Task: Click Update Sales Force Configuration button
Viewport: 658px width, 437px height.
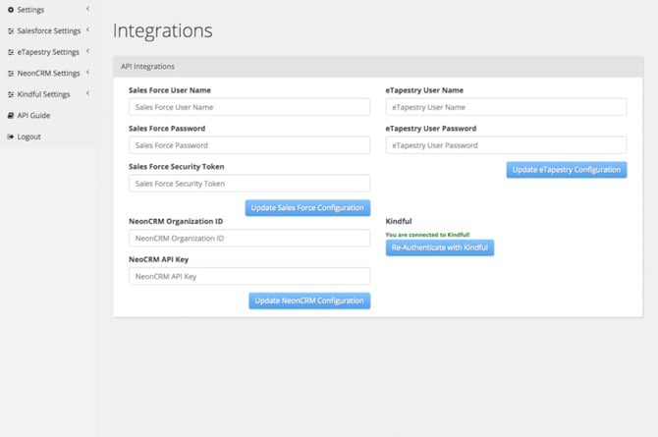Action: pos(307,208)
